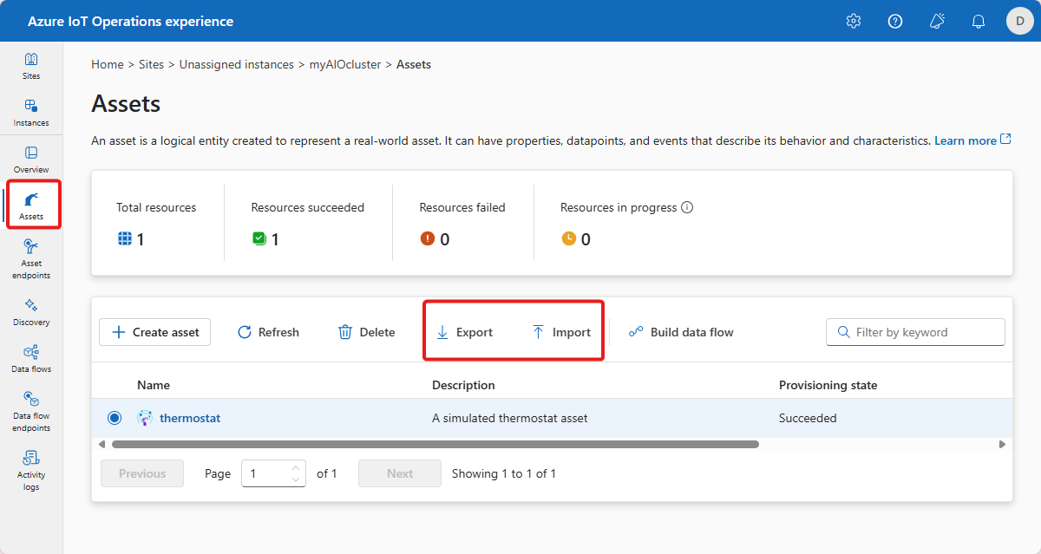Viewport: 1041px width, 554px height.
Task: Open the user account avatar D
Action: click(1019, 21)
